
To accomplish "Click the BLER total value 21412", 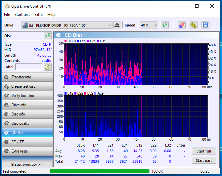I will pos(80,161).
